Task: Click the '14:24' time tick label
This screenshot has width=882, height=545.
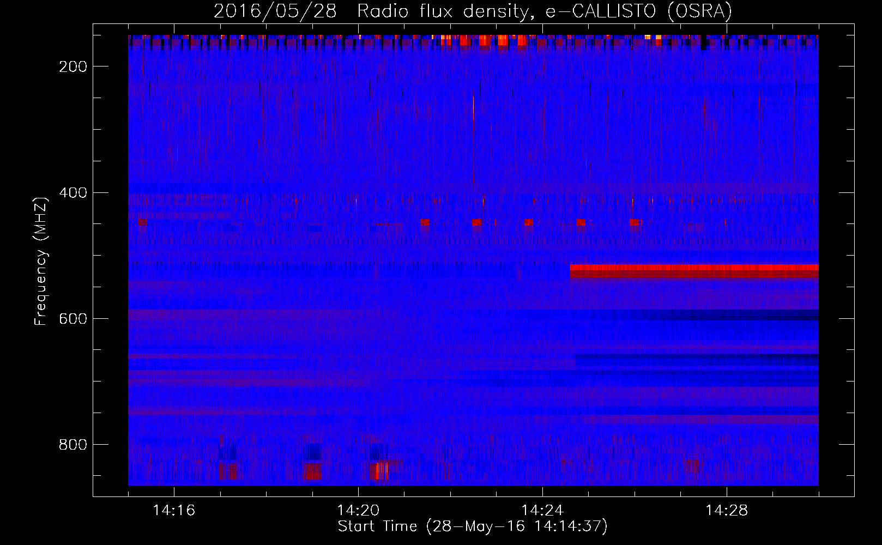Action: pos(542,511)
